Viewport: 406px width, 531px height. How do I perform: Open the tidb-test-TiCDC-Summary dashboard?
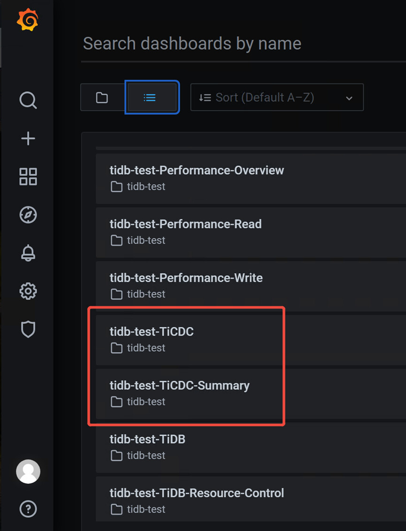click(179, 385)
